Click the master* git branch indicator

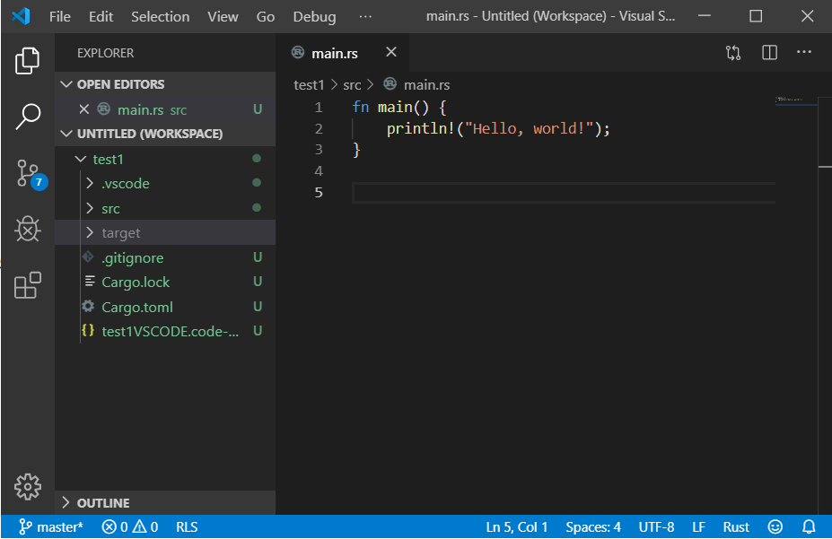click(x=51, y=526)
